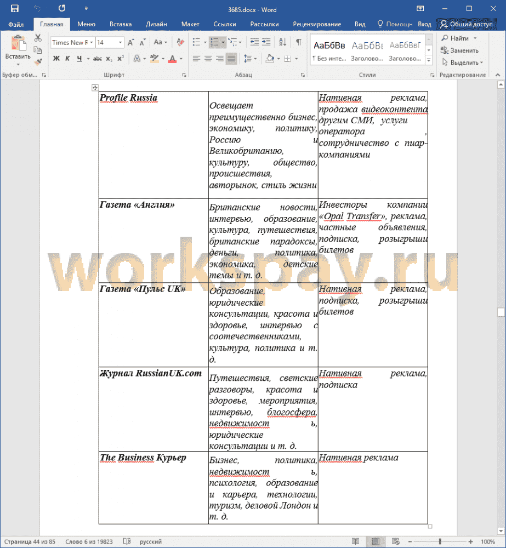Increase font size with the larger A
This screenshot has width=506, height=548.
click(x=130, y=42)
